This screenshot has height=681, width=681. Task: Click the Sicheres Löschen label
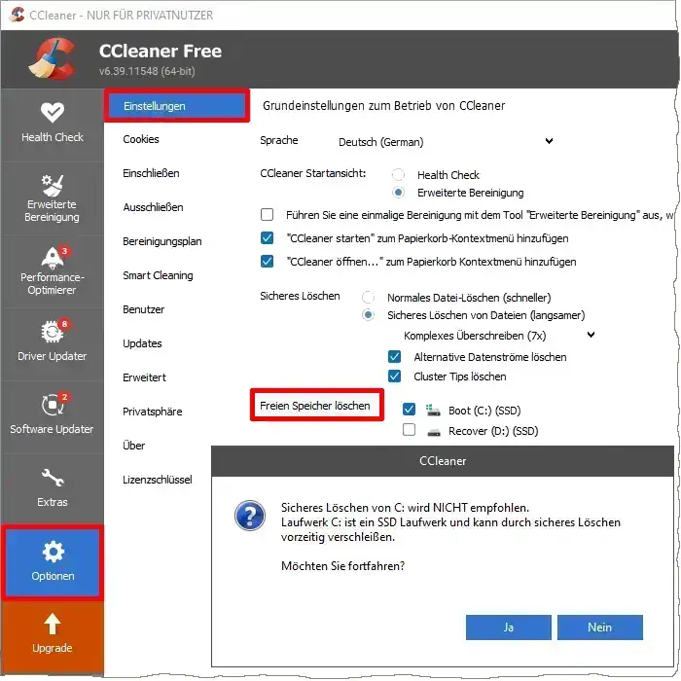[300, 296]
